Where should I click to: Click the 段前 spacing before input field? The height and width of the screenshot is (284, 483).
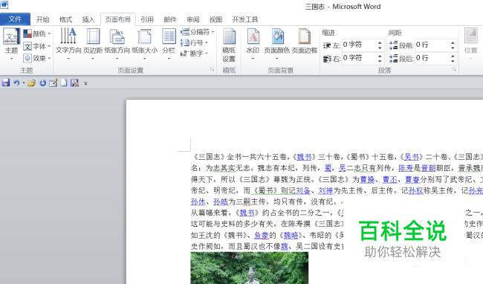coord(432,45)
